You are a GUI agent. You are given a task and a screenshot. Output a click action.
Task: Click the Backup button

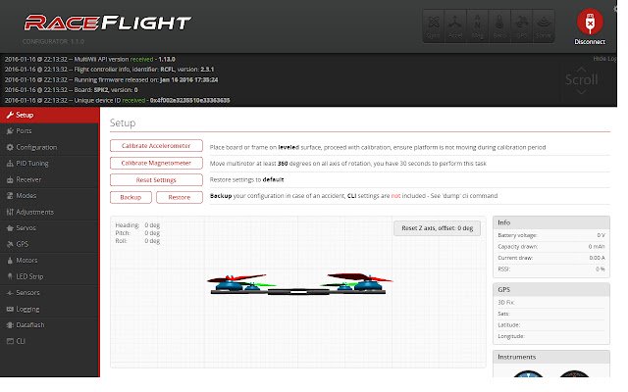pyautogui.click(x=131, y=197)
